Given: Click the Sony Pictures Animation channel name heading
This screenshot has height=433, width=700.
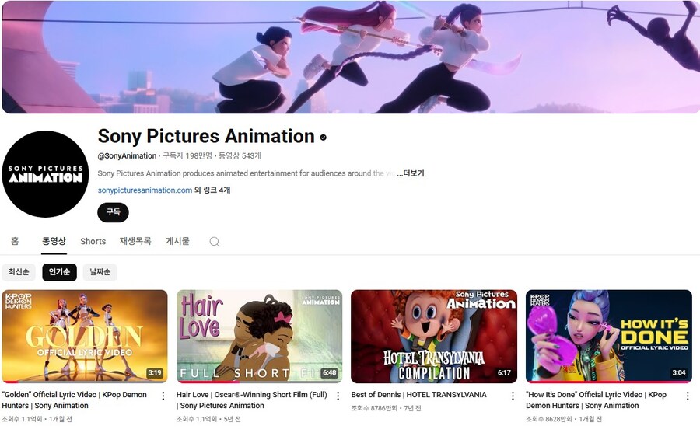Looking at the screenshot, I should pyautogui.click(x=206, y=136).
